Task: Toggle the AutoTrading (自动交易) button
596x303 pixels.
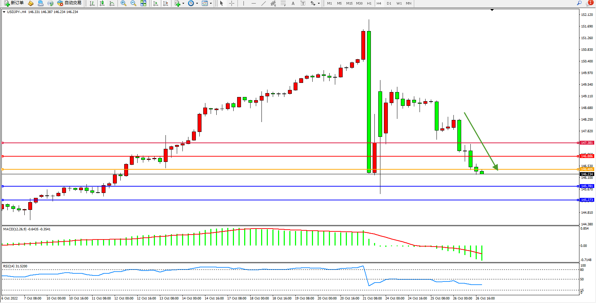Action: click(x=70, y=3)
